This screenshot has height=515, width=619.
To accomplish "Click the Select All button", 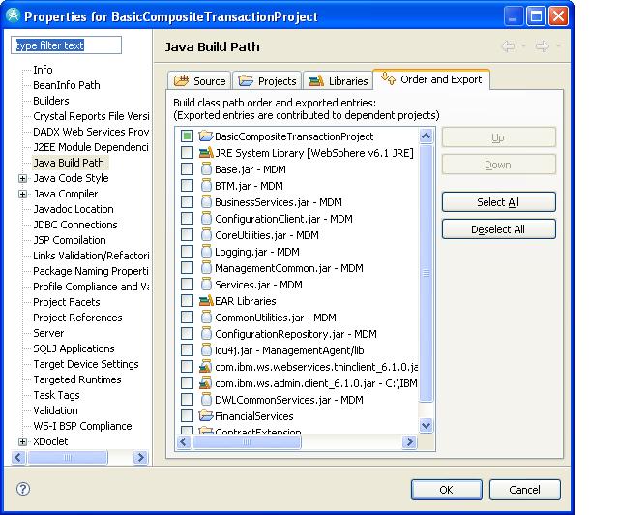I will (x=499, y=202).
